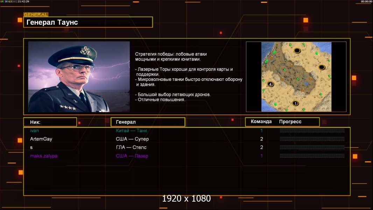Image resolution: width=373 pixels, height=210 pixels.
Task: Click the "Отличные повышения" line
Action: tap(160, 100)
